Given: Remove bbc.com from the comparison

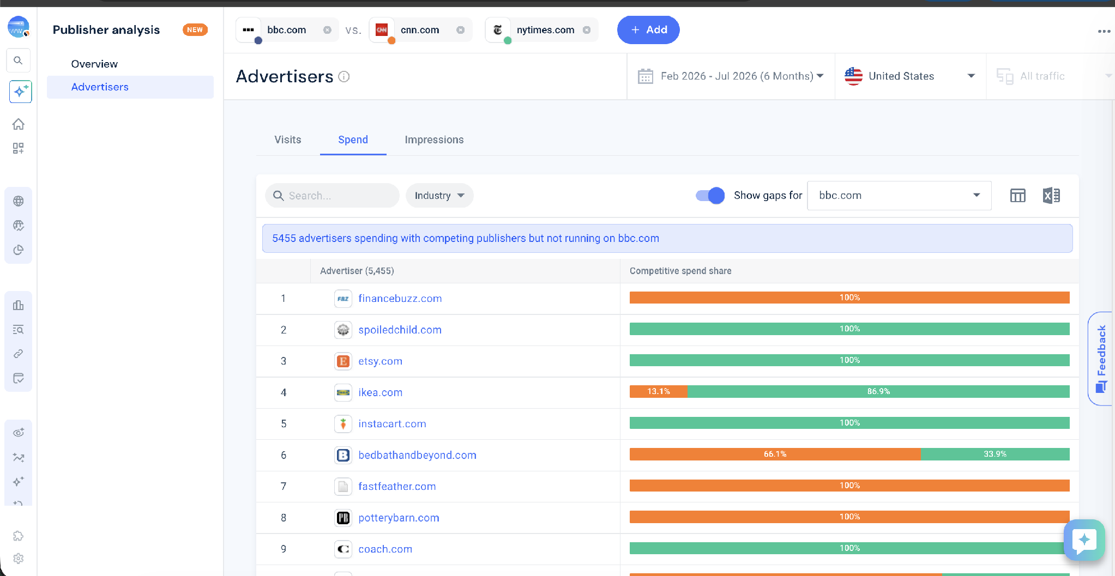Looking at the screenshot, I should [327, 30].
